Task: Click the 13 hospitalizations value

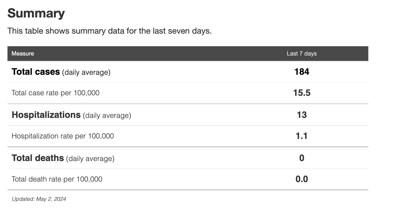Action: 302,115
